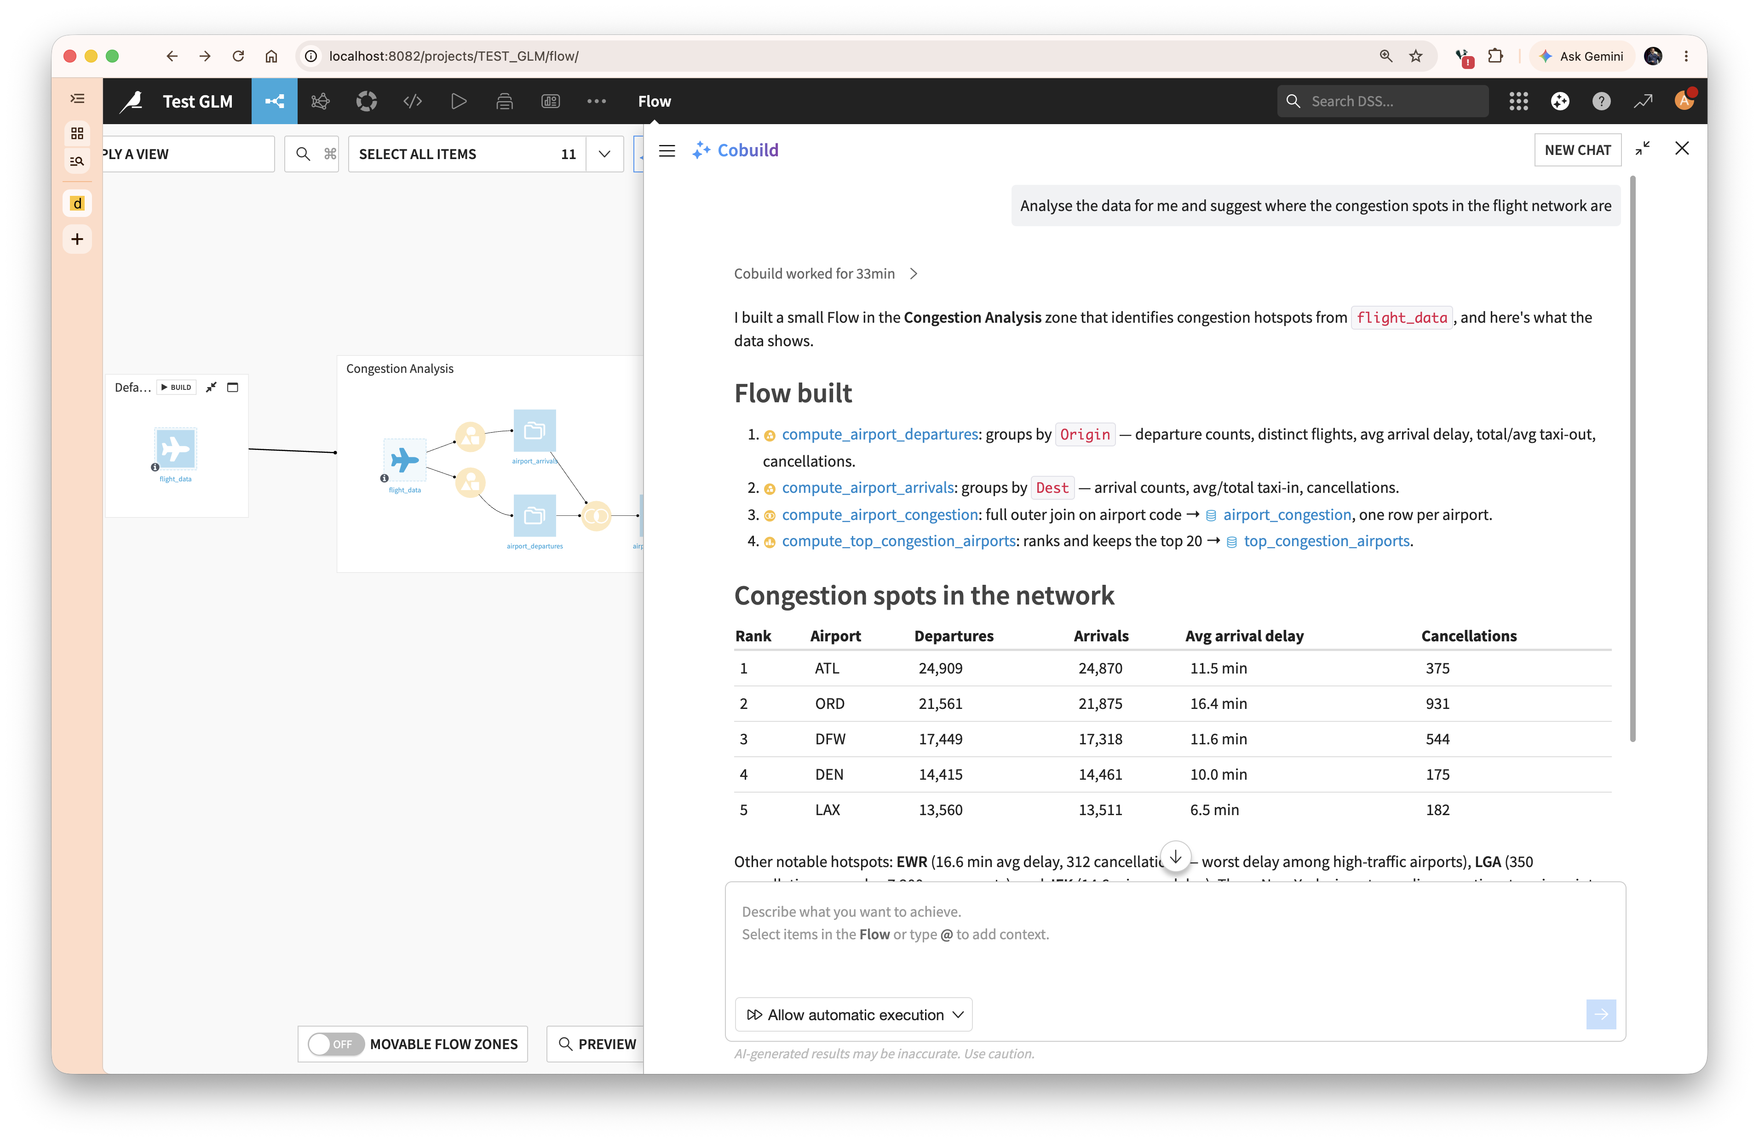Open the Jobs play icon
The width and height of the screenshot is (1759, 1142).
tap(458, 101)
